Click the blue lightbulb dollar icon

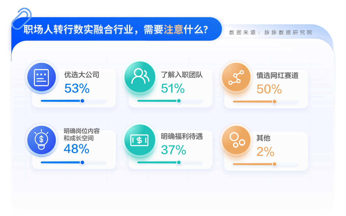(x=41, y=140)
